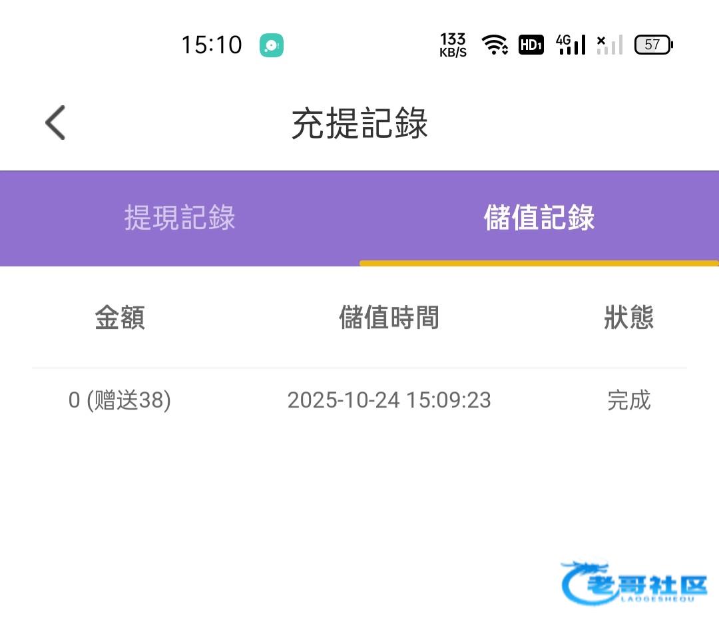Image resolution: width=719 pixels, height=624 pixels.
Task: Tap the 完成 status text
Action: (628, 400)
